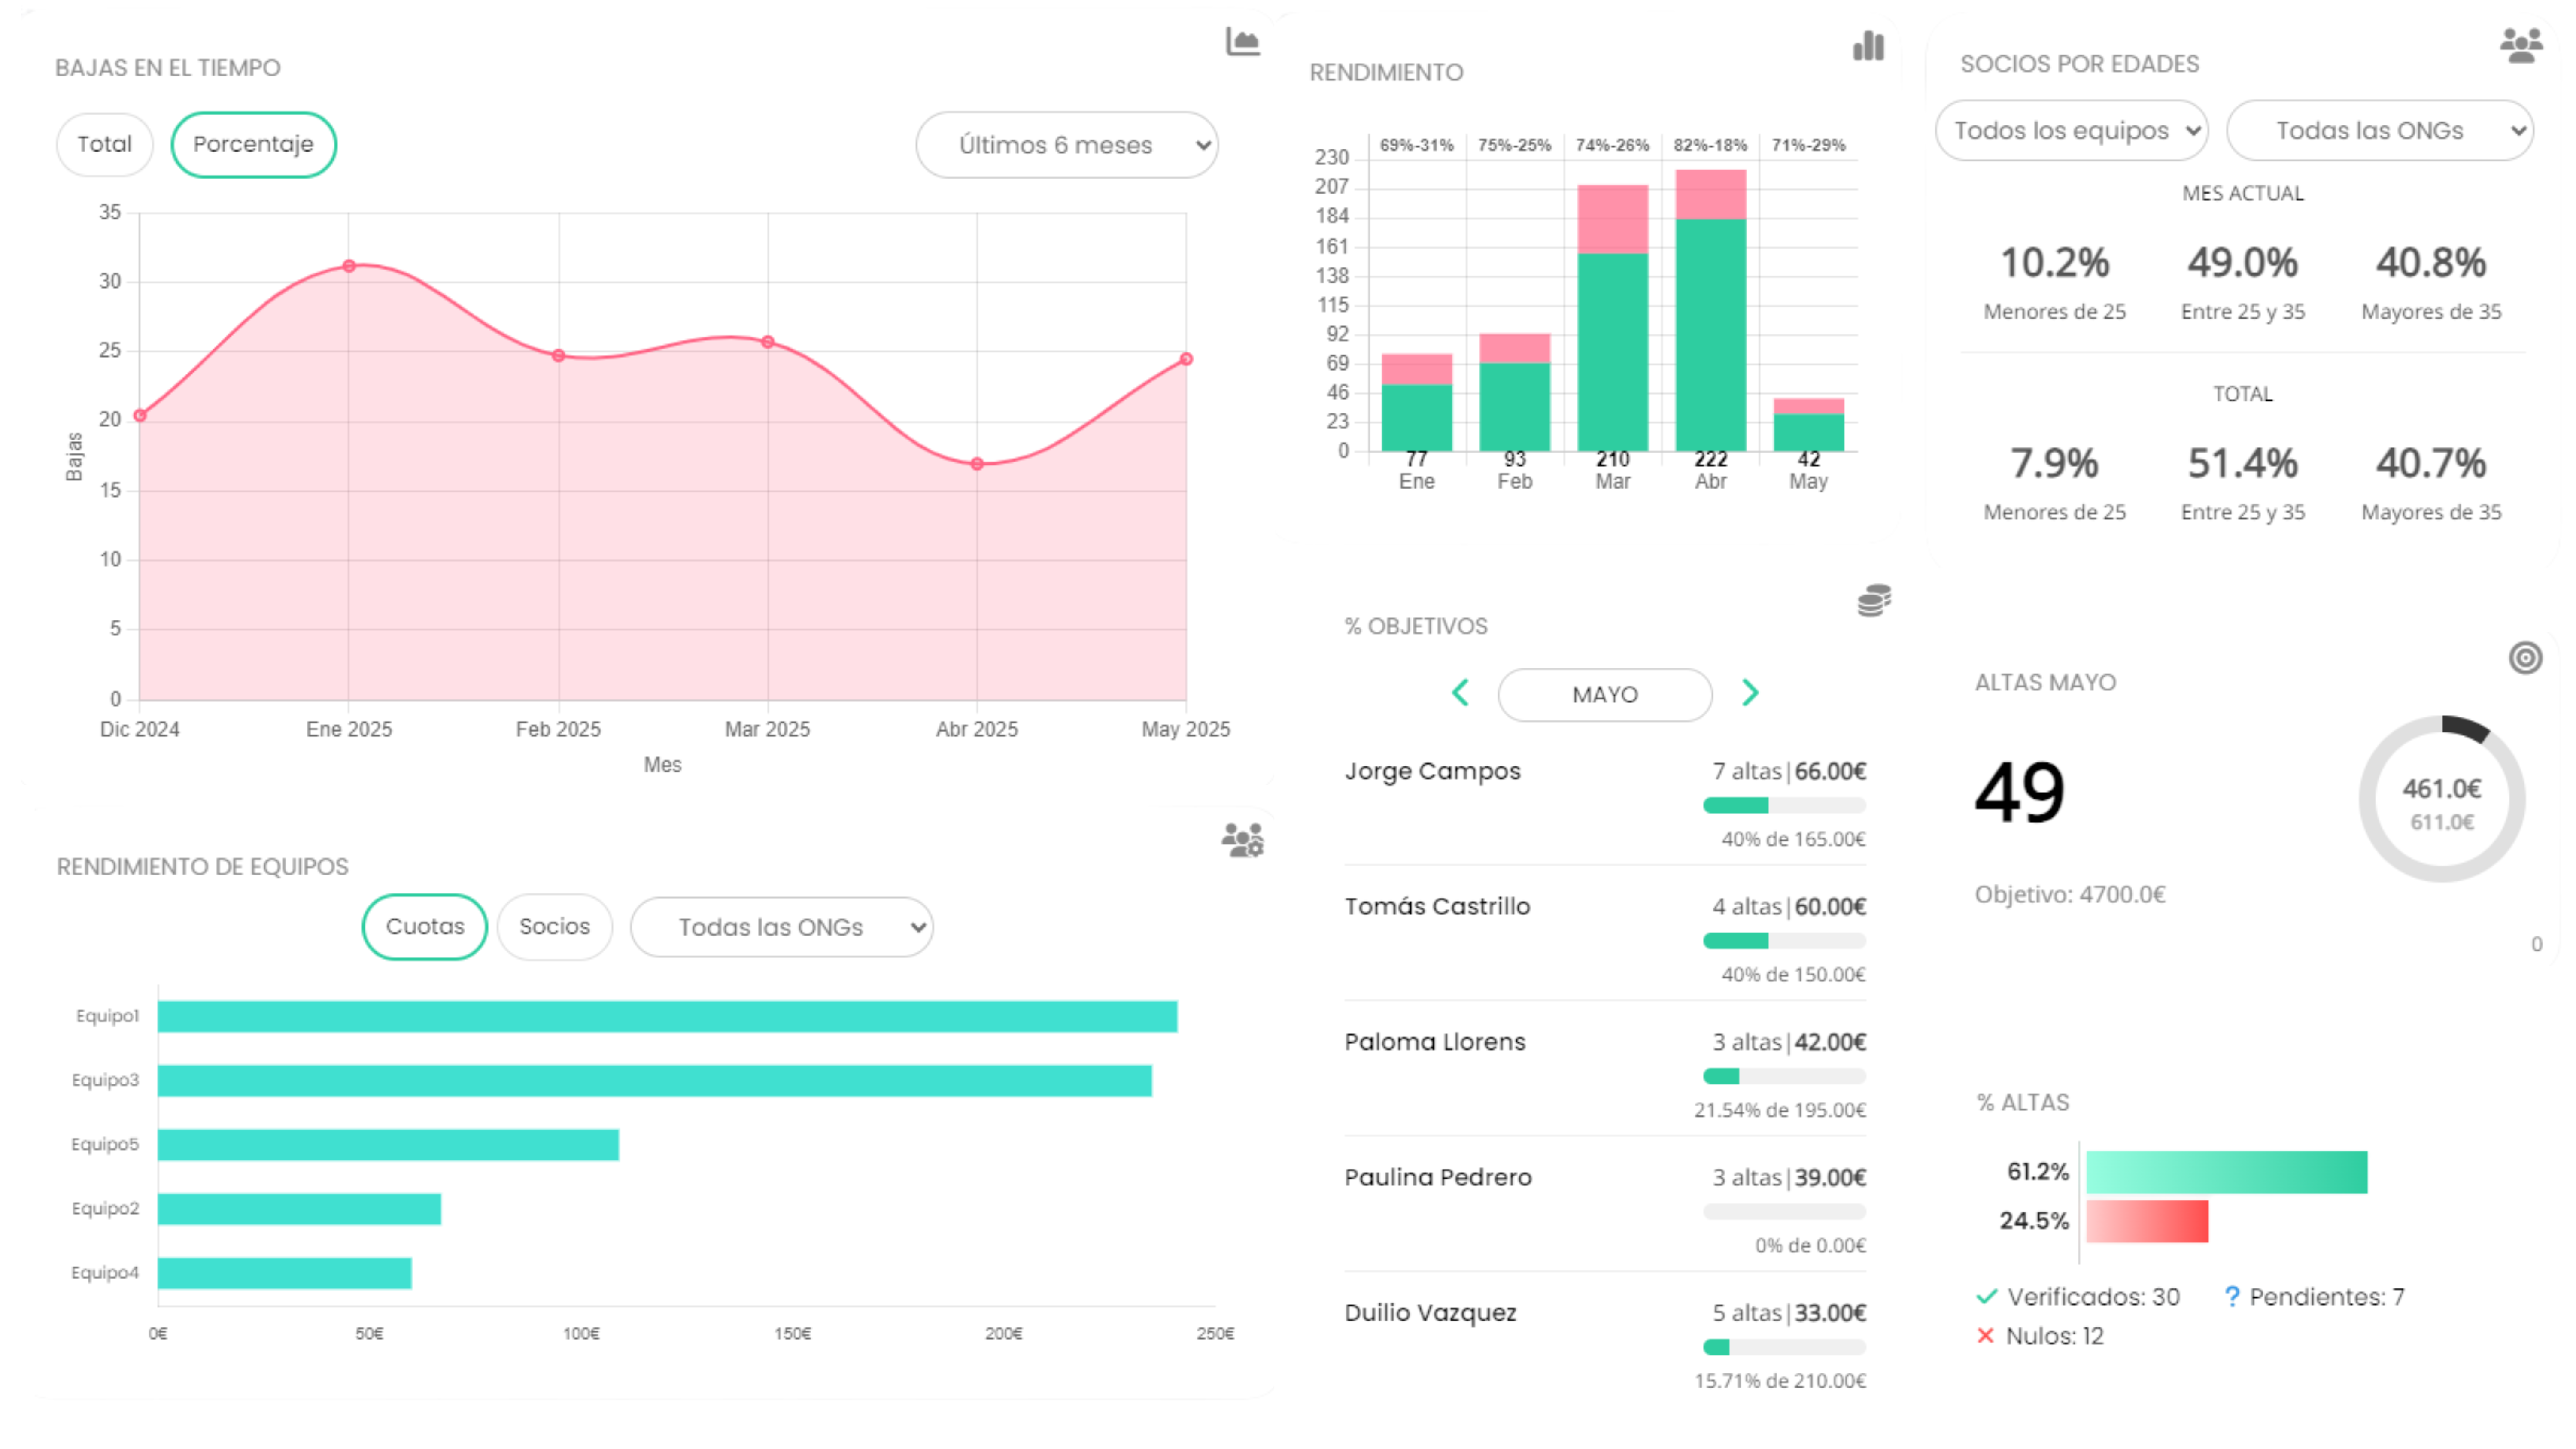Open the Todas las ONGs dropdown in Socios por edades
Image resolution: width=2576 pixels, height=1449 pixels.
tap(2380, 130)
